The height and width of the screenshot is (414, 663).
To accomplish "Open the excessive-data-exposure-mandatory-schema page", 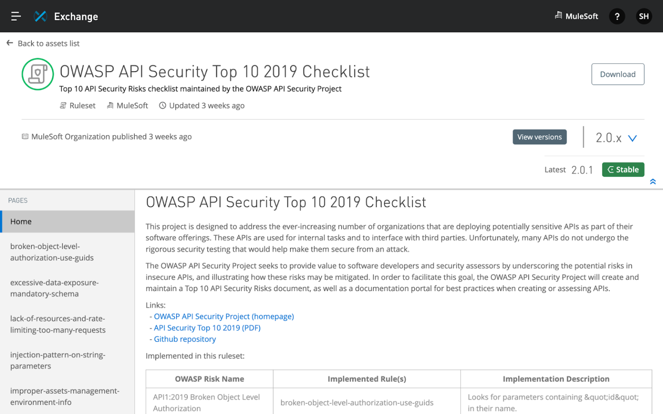I will click(x=54, y=288).
